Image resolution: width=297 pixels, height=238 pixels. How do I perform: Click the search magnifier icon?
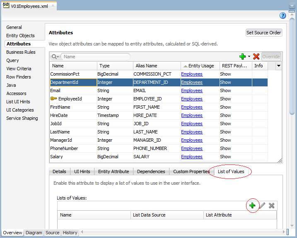coord(55,57)
